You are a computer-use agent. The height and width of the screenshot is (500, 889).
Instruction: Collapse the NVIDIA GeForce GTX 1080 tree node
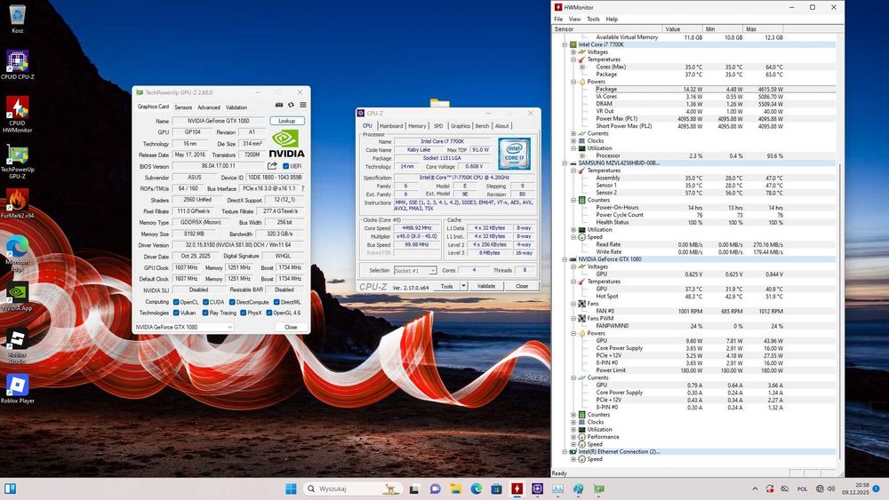click(565, 259)
